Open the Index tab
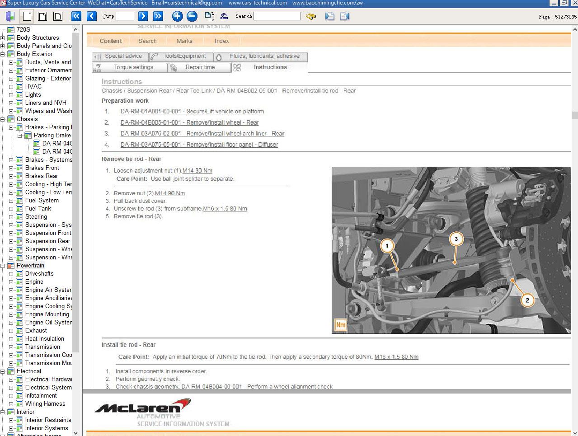 (221, 41)
